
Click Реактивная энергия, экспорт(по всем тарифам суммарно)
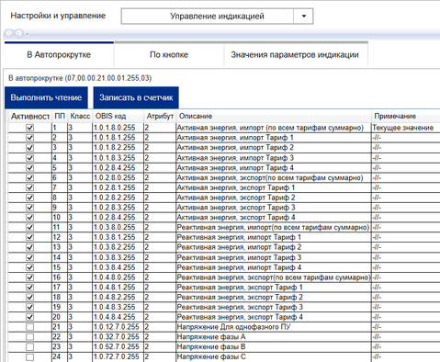(x=274, y=277)
